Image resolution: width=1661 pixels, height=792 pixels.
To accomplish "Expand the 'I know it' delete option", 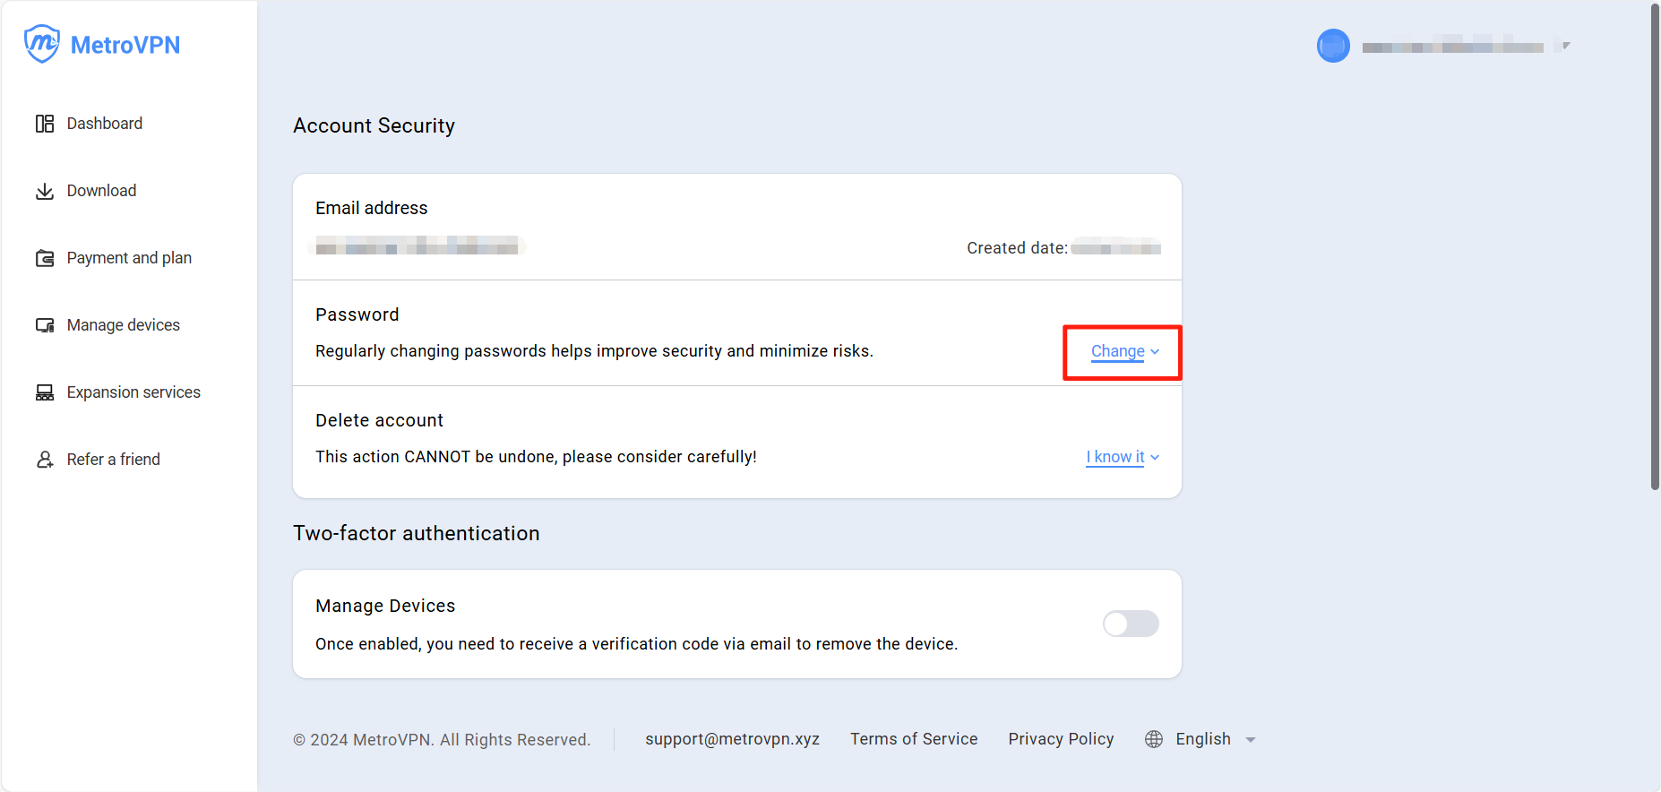I will pyautogui.click(x=1122, y=457).
